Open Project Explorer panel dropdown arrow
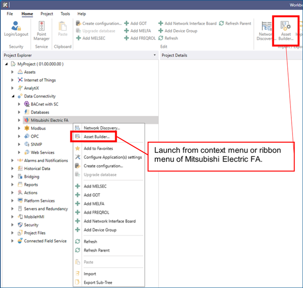This screenshot has height=288, width=303. pyautogui.click(x=155, y=55)
